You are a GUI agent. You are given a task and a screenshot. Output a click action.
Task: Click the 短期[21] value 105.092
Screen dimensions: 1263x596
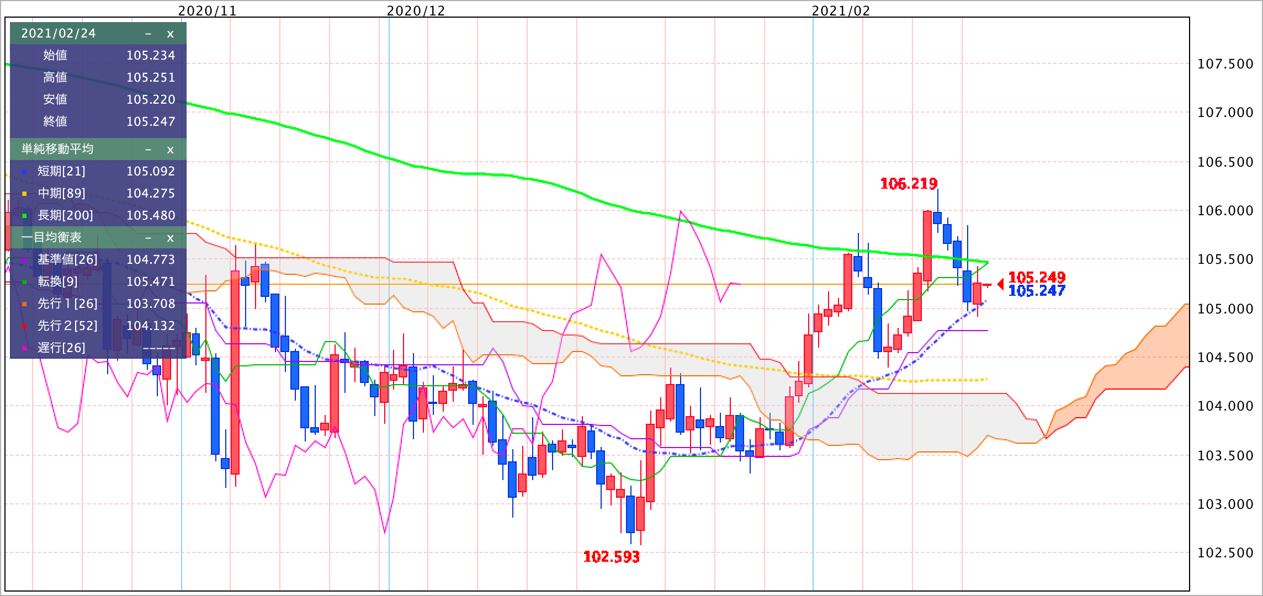(151, 171)
